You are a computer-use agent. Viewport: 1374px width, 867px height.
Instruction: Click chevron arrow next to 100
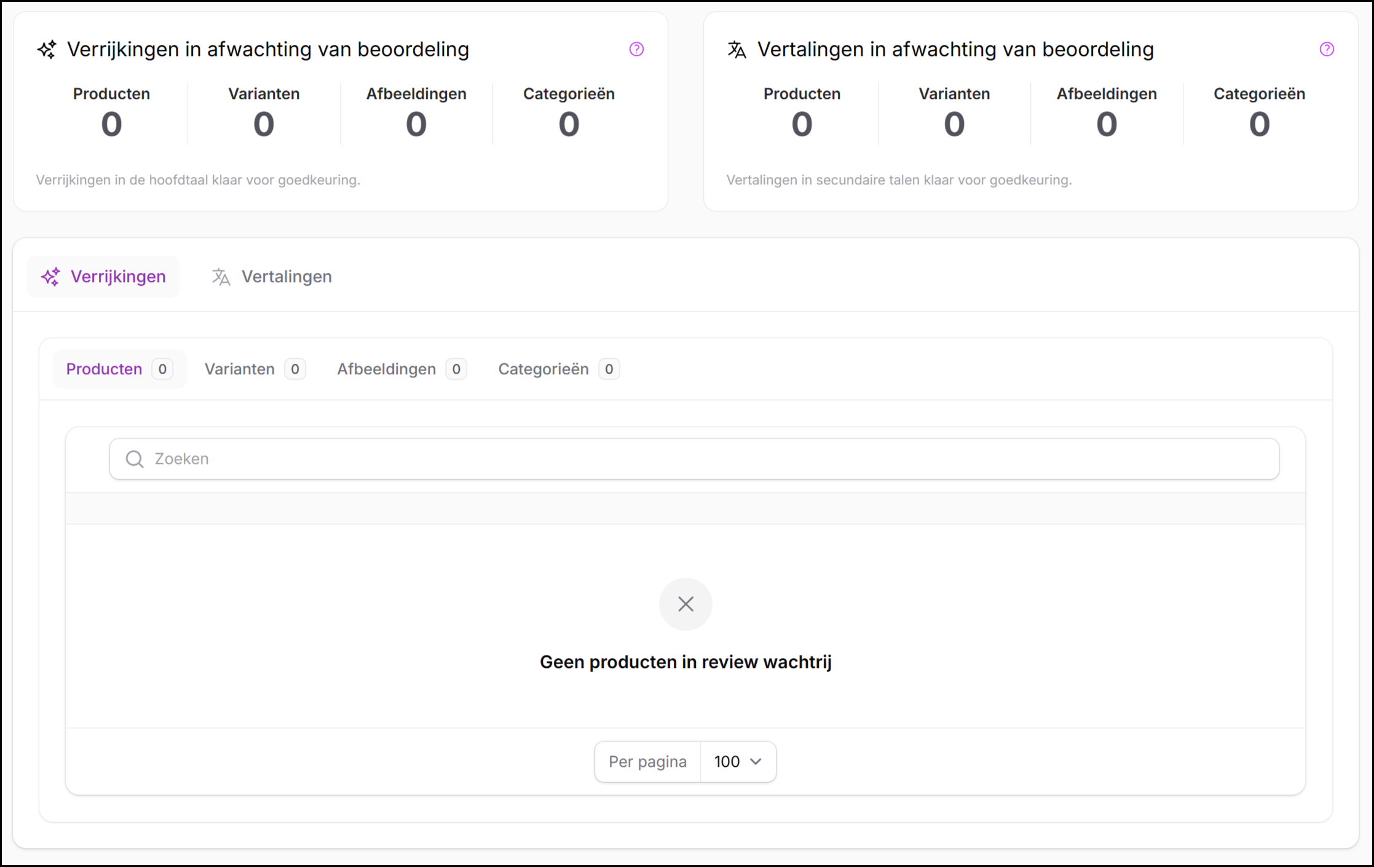tap(756, 762)
